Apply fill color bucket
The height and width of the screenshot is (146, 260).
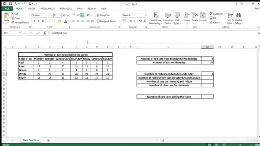click(x=59, y=21)
